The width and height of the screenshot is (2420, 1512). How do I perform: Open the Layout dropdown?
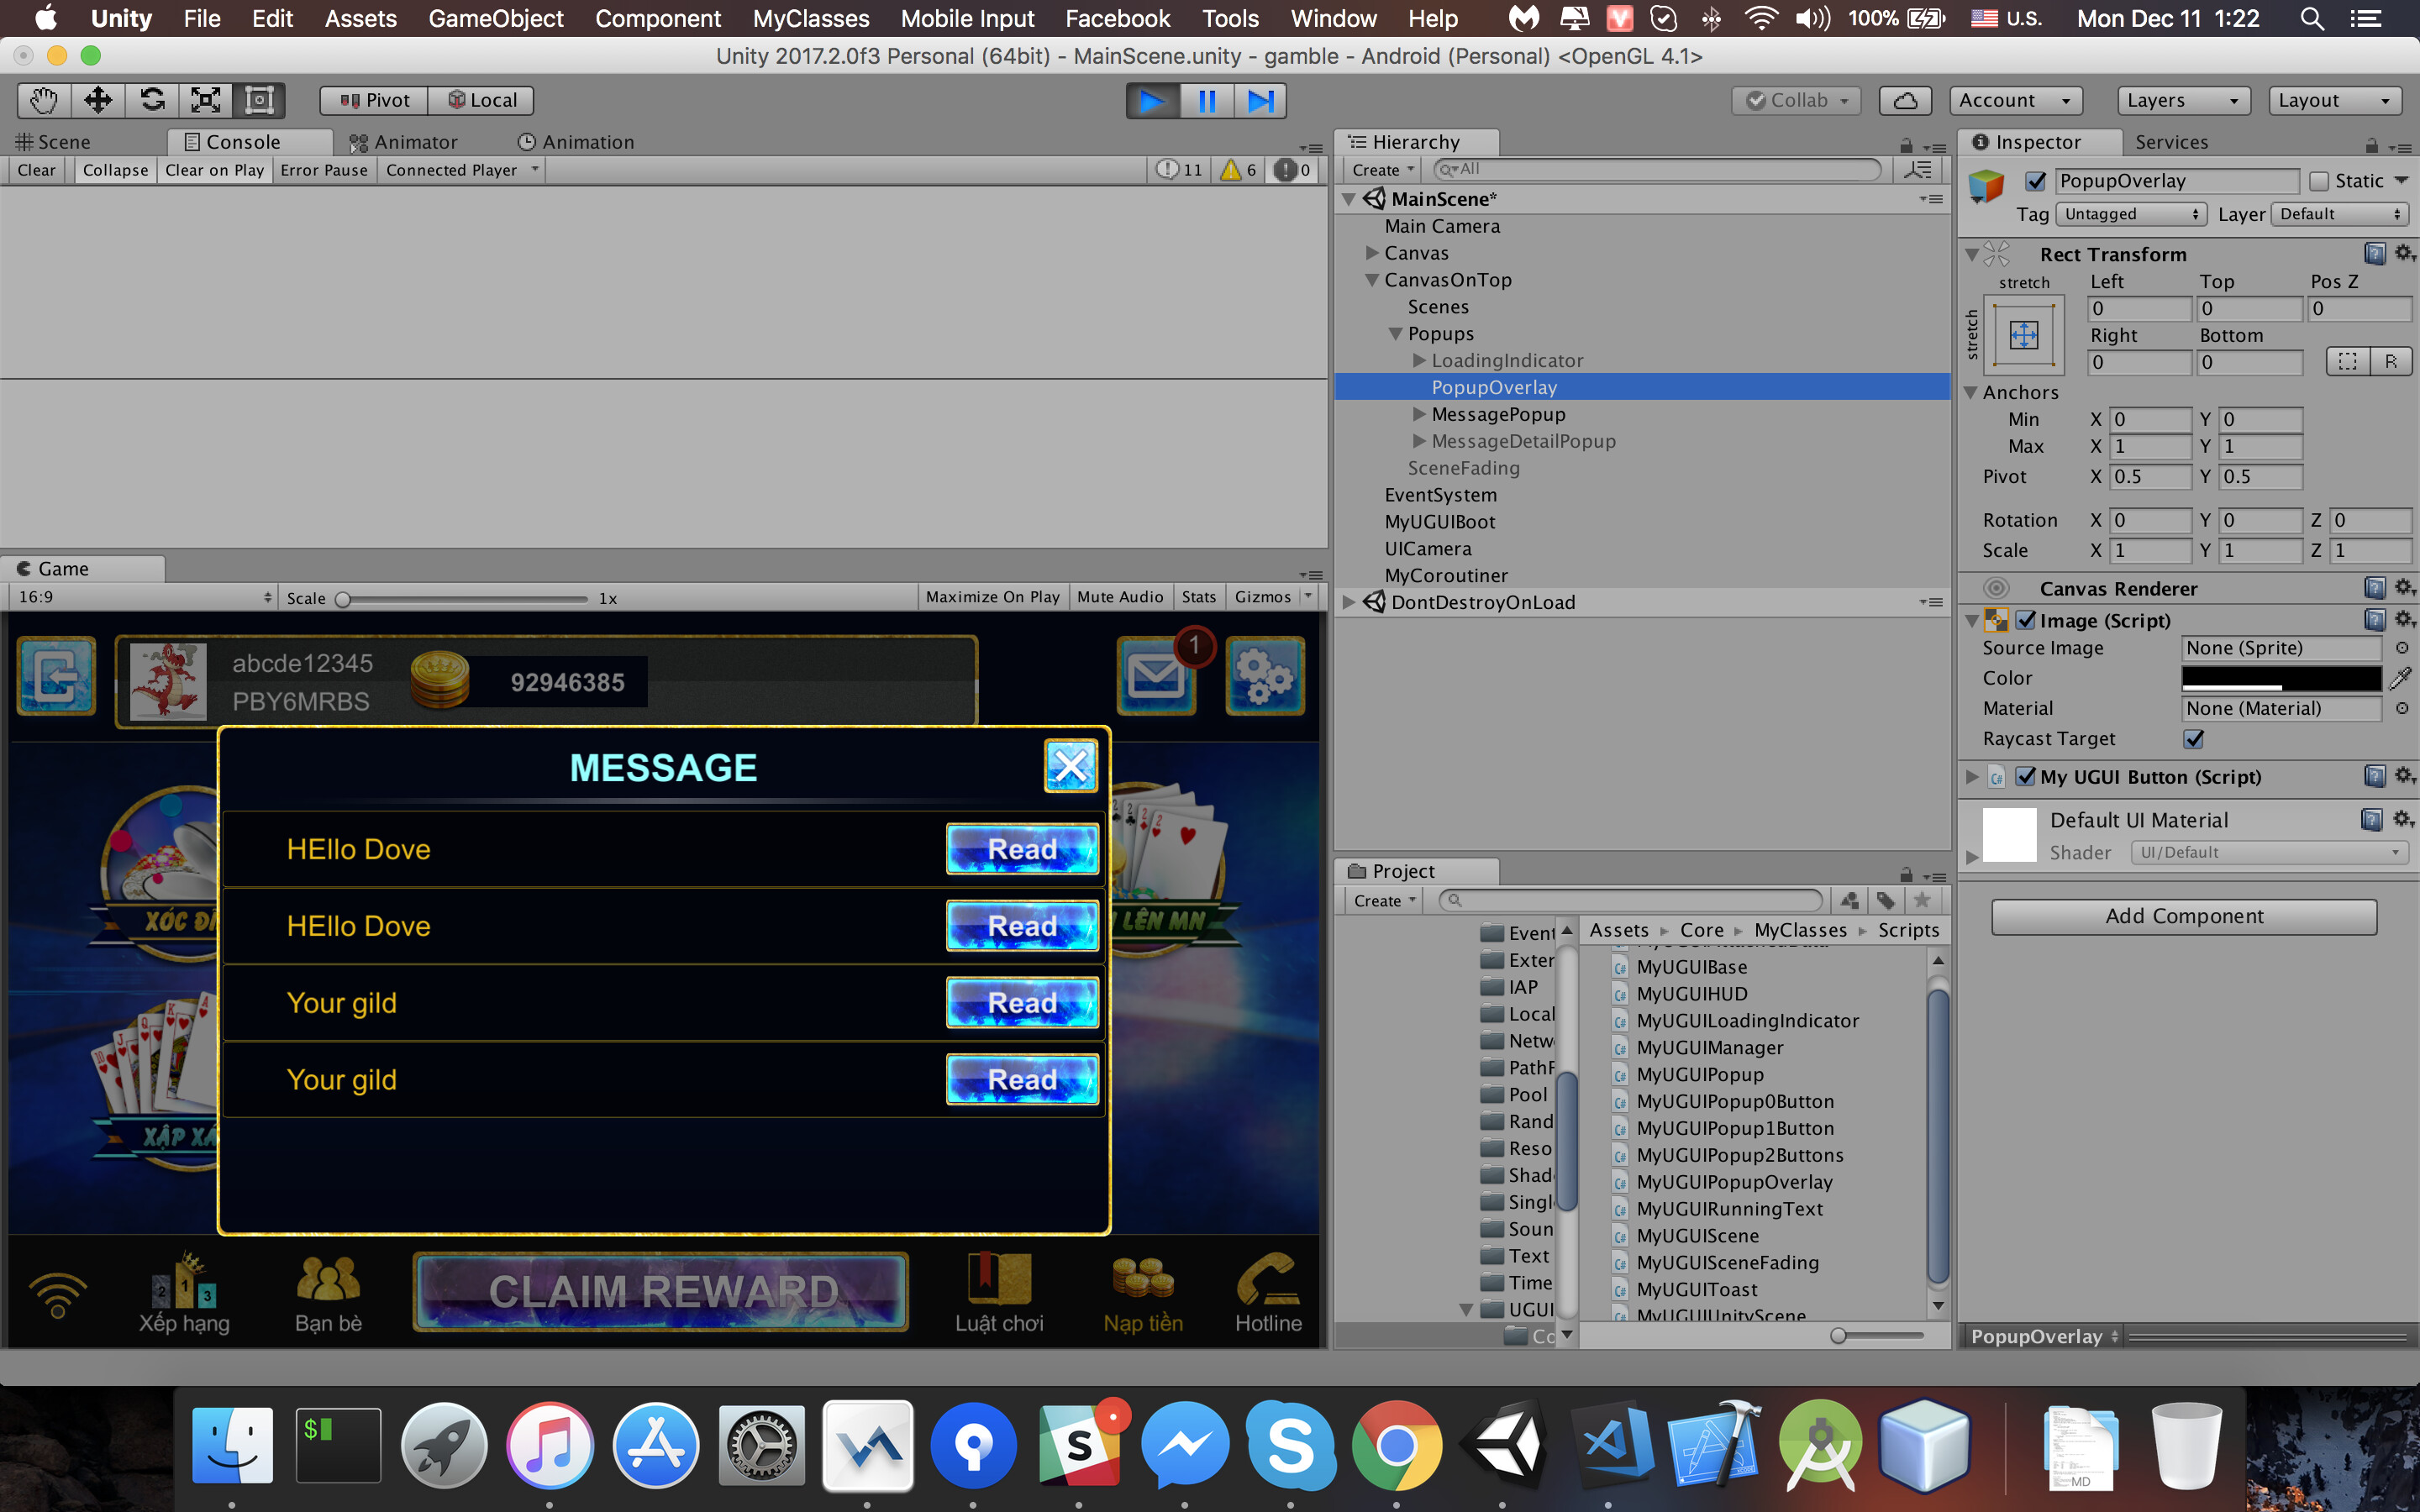2334,100
